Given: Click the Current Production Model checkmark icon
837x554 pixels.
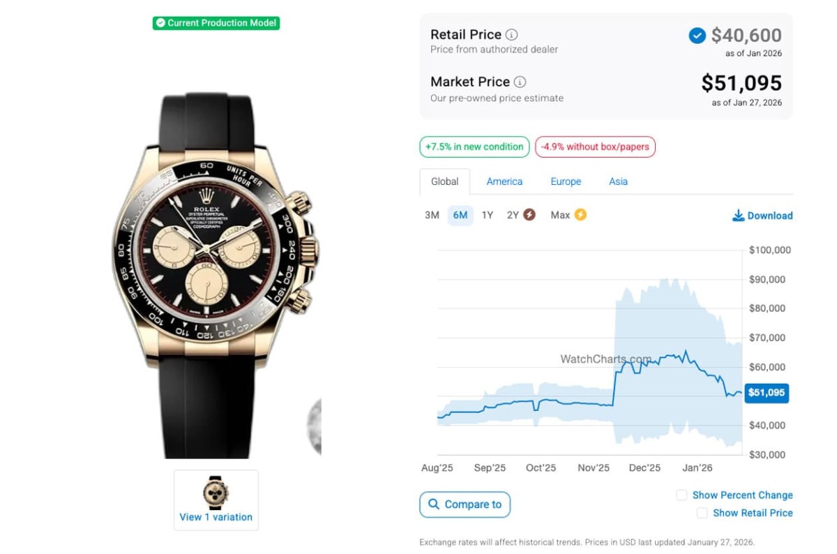Looking at the screenshot, I should coord(160,23).
